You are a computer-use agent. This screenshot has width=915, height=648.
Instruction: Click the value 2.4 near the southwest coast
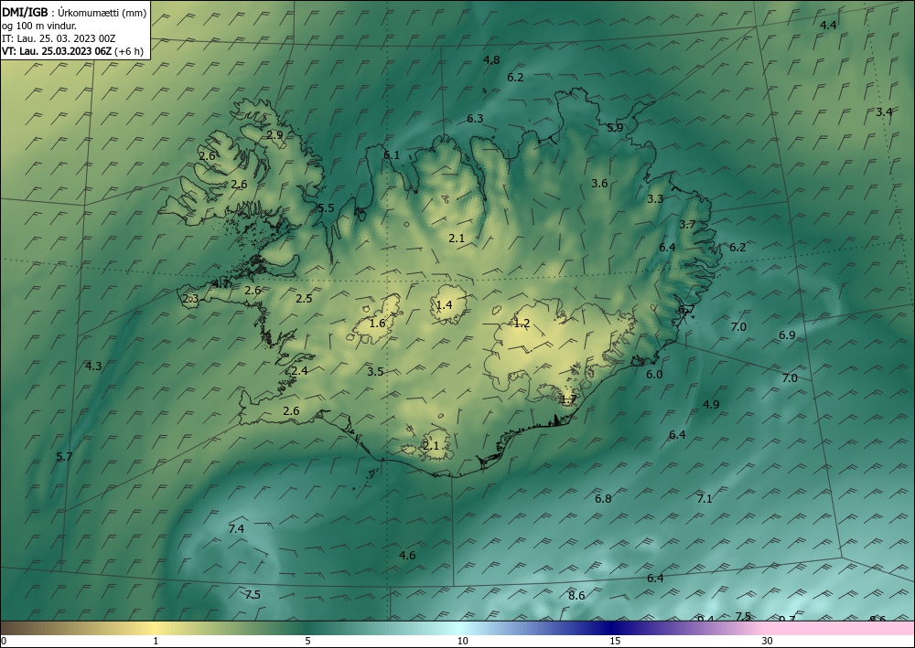[x=299, y=371]
